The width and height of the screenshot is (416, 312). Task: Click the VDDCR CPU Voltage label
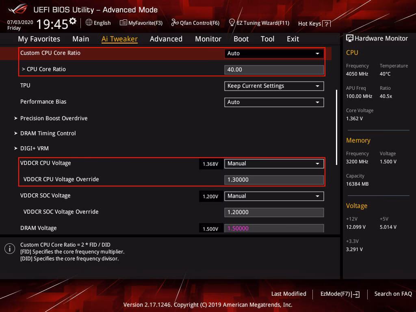pyautogui.click(x=45, y=163)
